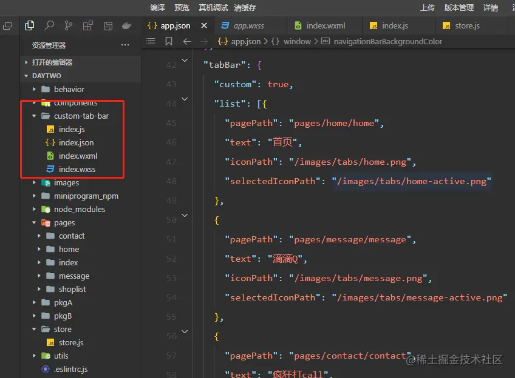Fold the object block at line 56
The height and width of the screenshot is (378, 515).
[x=185, y=331]
